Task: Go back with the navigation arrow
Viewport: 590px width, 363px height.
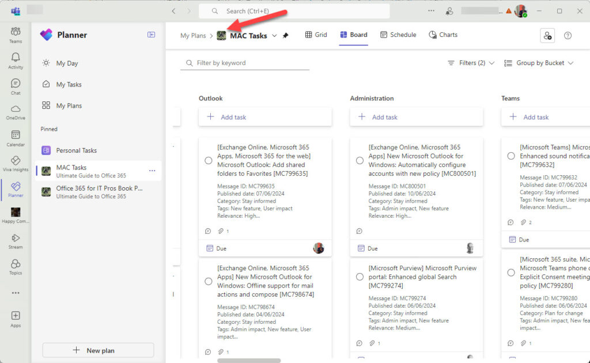Action: coord(173,12)
